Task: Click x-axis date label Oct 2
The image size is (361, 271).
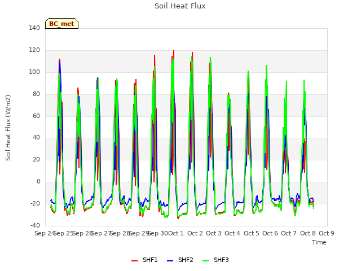Action: 195,233
